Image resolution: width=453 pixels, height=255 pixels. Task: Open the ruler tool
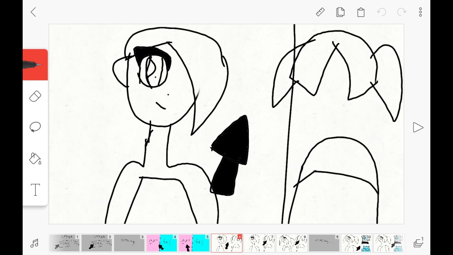(320, 12)
